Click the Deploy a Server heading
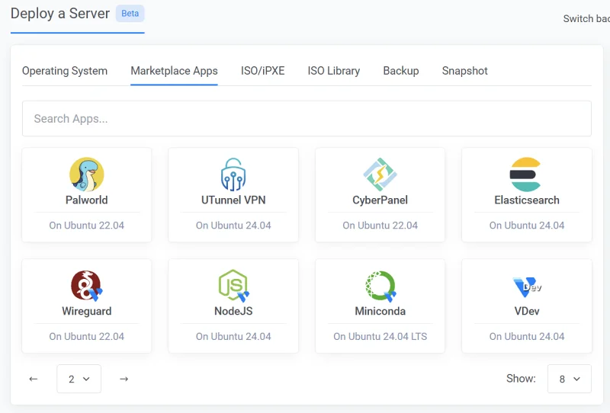The image size is (610, 413). (x=60, y=14)
